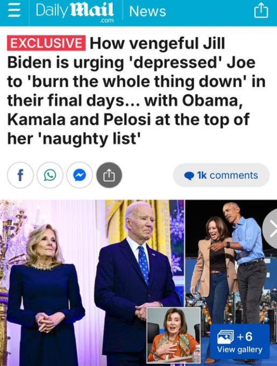Share article via WhatsApp
The height and width of the screenshot is (366, 277).
click(50, 175)
